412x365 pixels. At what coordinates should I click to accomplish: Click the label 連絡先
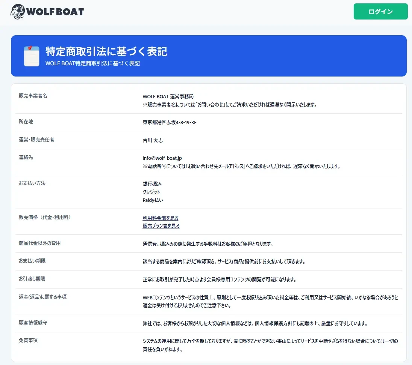tap(26, 157)
